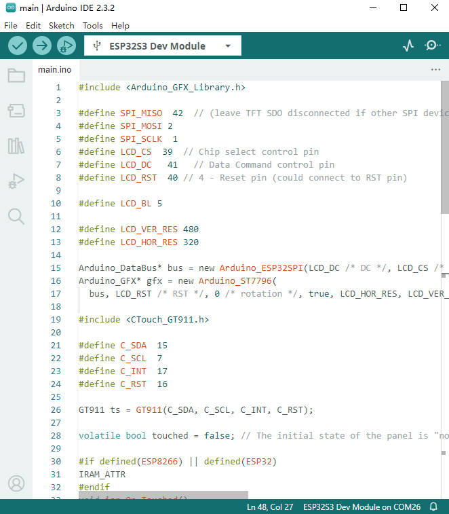Click the Upload arrow button

point(42,45)
